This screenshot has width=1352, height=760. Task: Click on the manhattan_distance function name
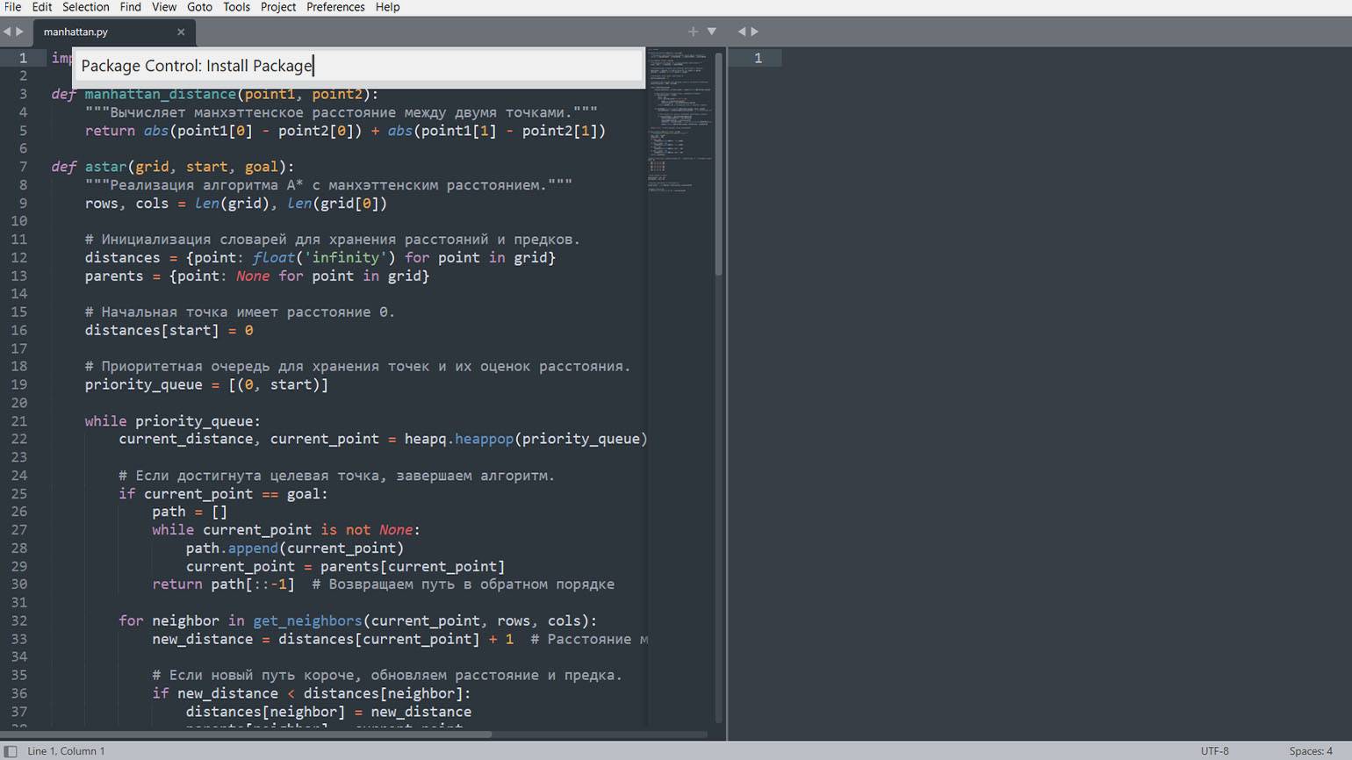click(x=161, y=94)
